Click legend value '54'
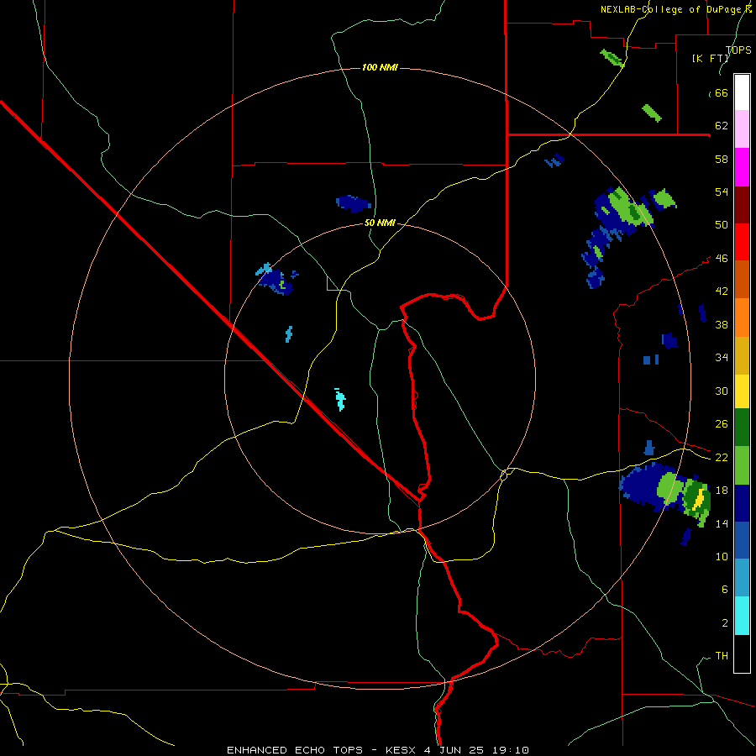The width and height of the screenshot is (756, 756). [722, 192]
